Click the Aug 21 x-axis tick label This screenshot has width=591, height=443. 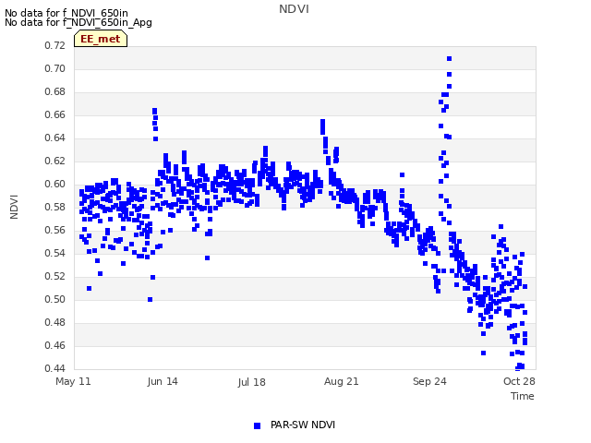click(x=341, y=381)
